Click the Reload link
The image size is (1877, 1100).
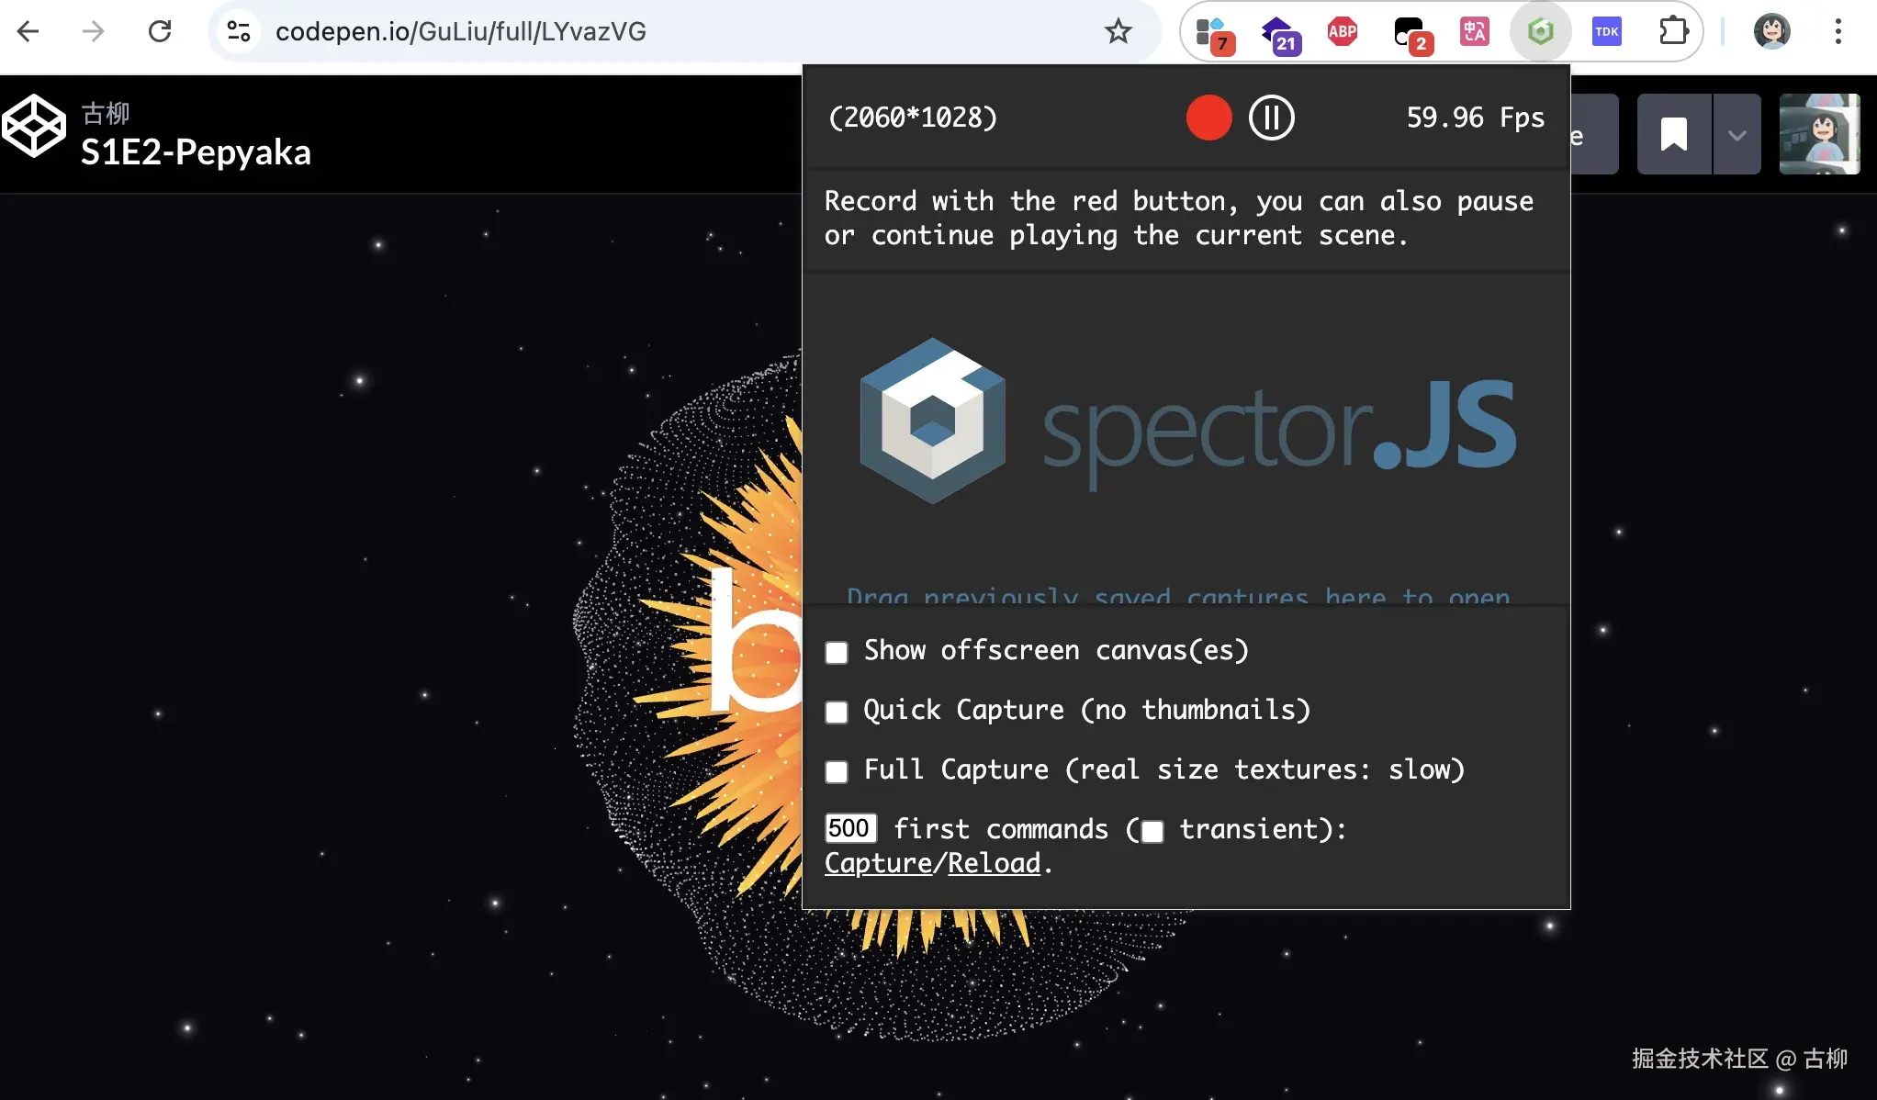pos(994,864)
